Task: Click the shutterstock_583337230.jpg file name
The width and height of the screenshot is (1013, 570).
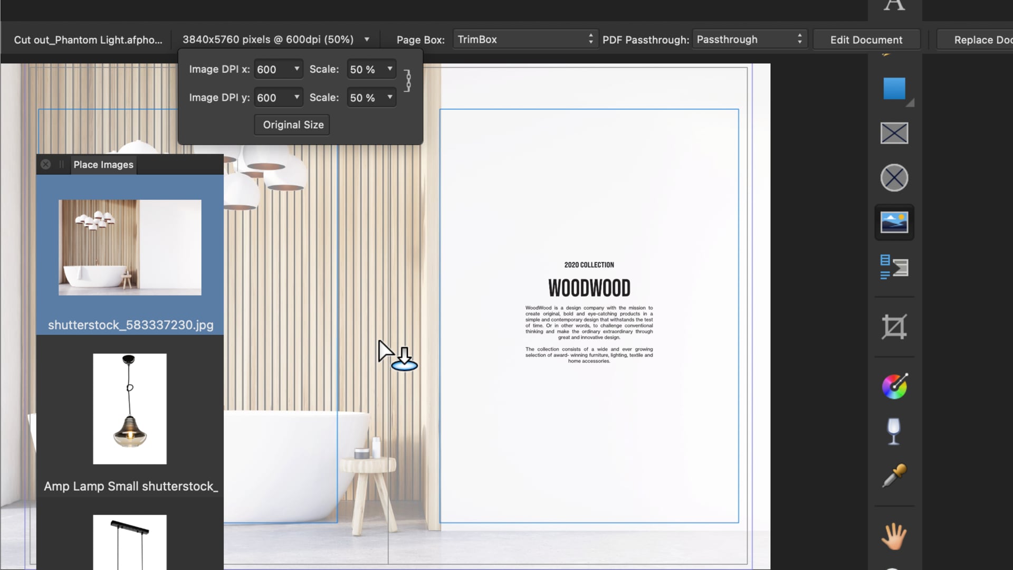Action: point(131,325)
